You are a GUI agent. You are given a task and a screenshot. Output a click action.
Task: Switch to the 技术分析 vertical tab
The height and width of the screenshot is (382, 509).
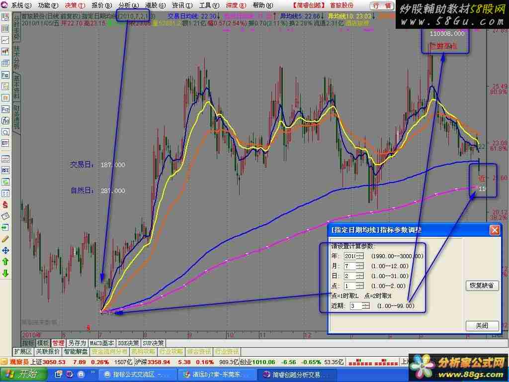[16, 58]
